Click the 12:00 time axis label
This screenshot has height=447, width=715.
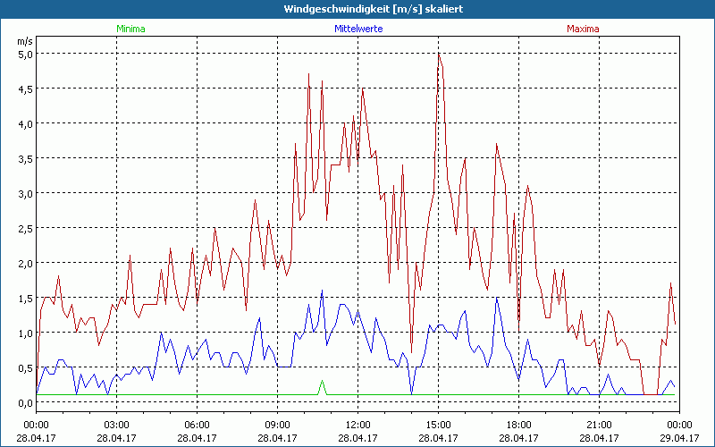[x=357, y=424]
